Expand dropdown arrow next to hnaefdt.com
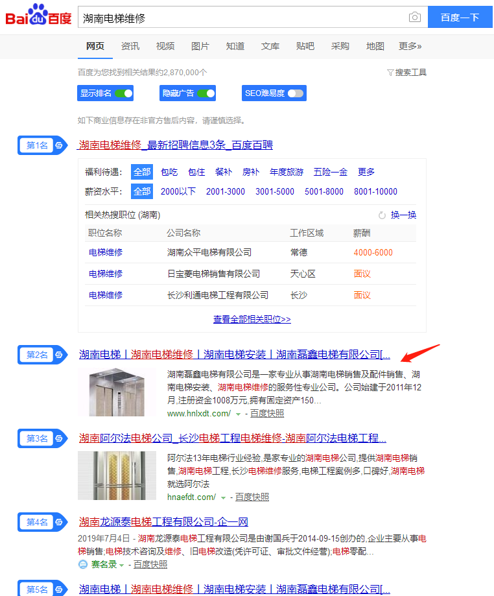494x596 pixels. click(224, 497)
